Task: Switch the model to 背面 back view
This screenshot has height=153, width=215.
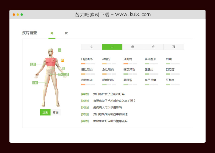Action: coord(56,112)
